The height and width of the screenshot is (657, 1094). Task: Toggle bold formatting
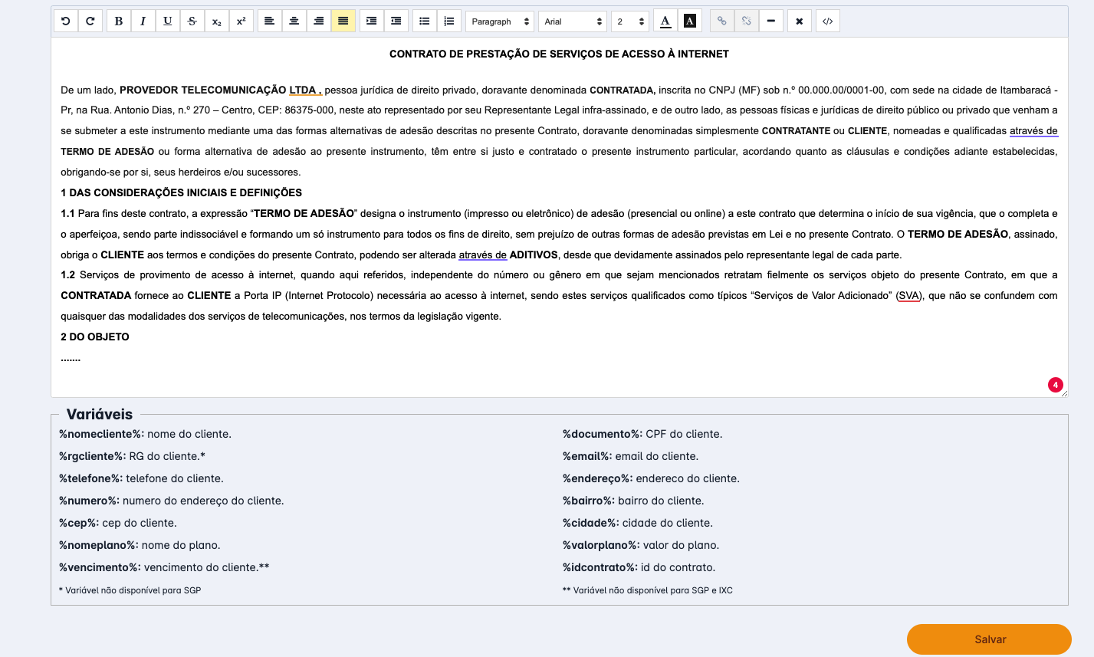119,21
